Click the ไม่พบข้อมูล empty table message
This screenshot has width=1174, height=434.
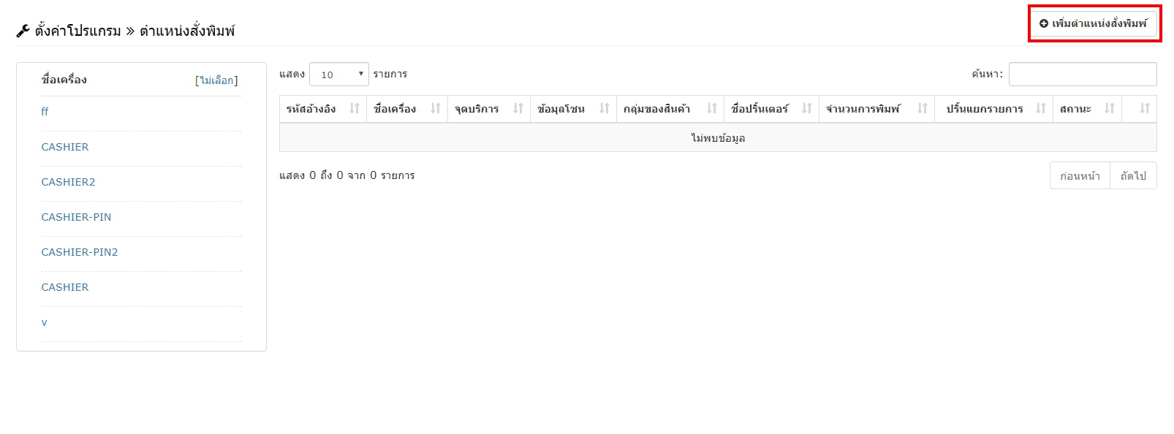(718, 138)
